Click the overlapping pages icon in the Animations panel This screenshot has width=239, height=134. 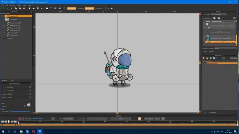point(214,58)
